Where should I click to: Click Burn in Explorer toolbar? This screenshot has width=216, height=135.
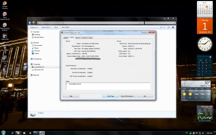(x=56, y=27)
